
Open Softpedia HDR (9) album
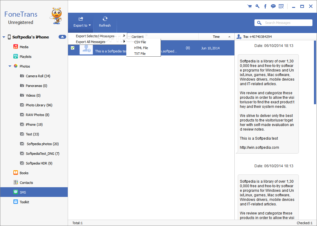tap(39, 163)
